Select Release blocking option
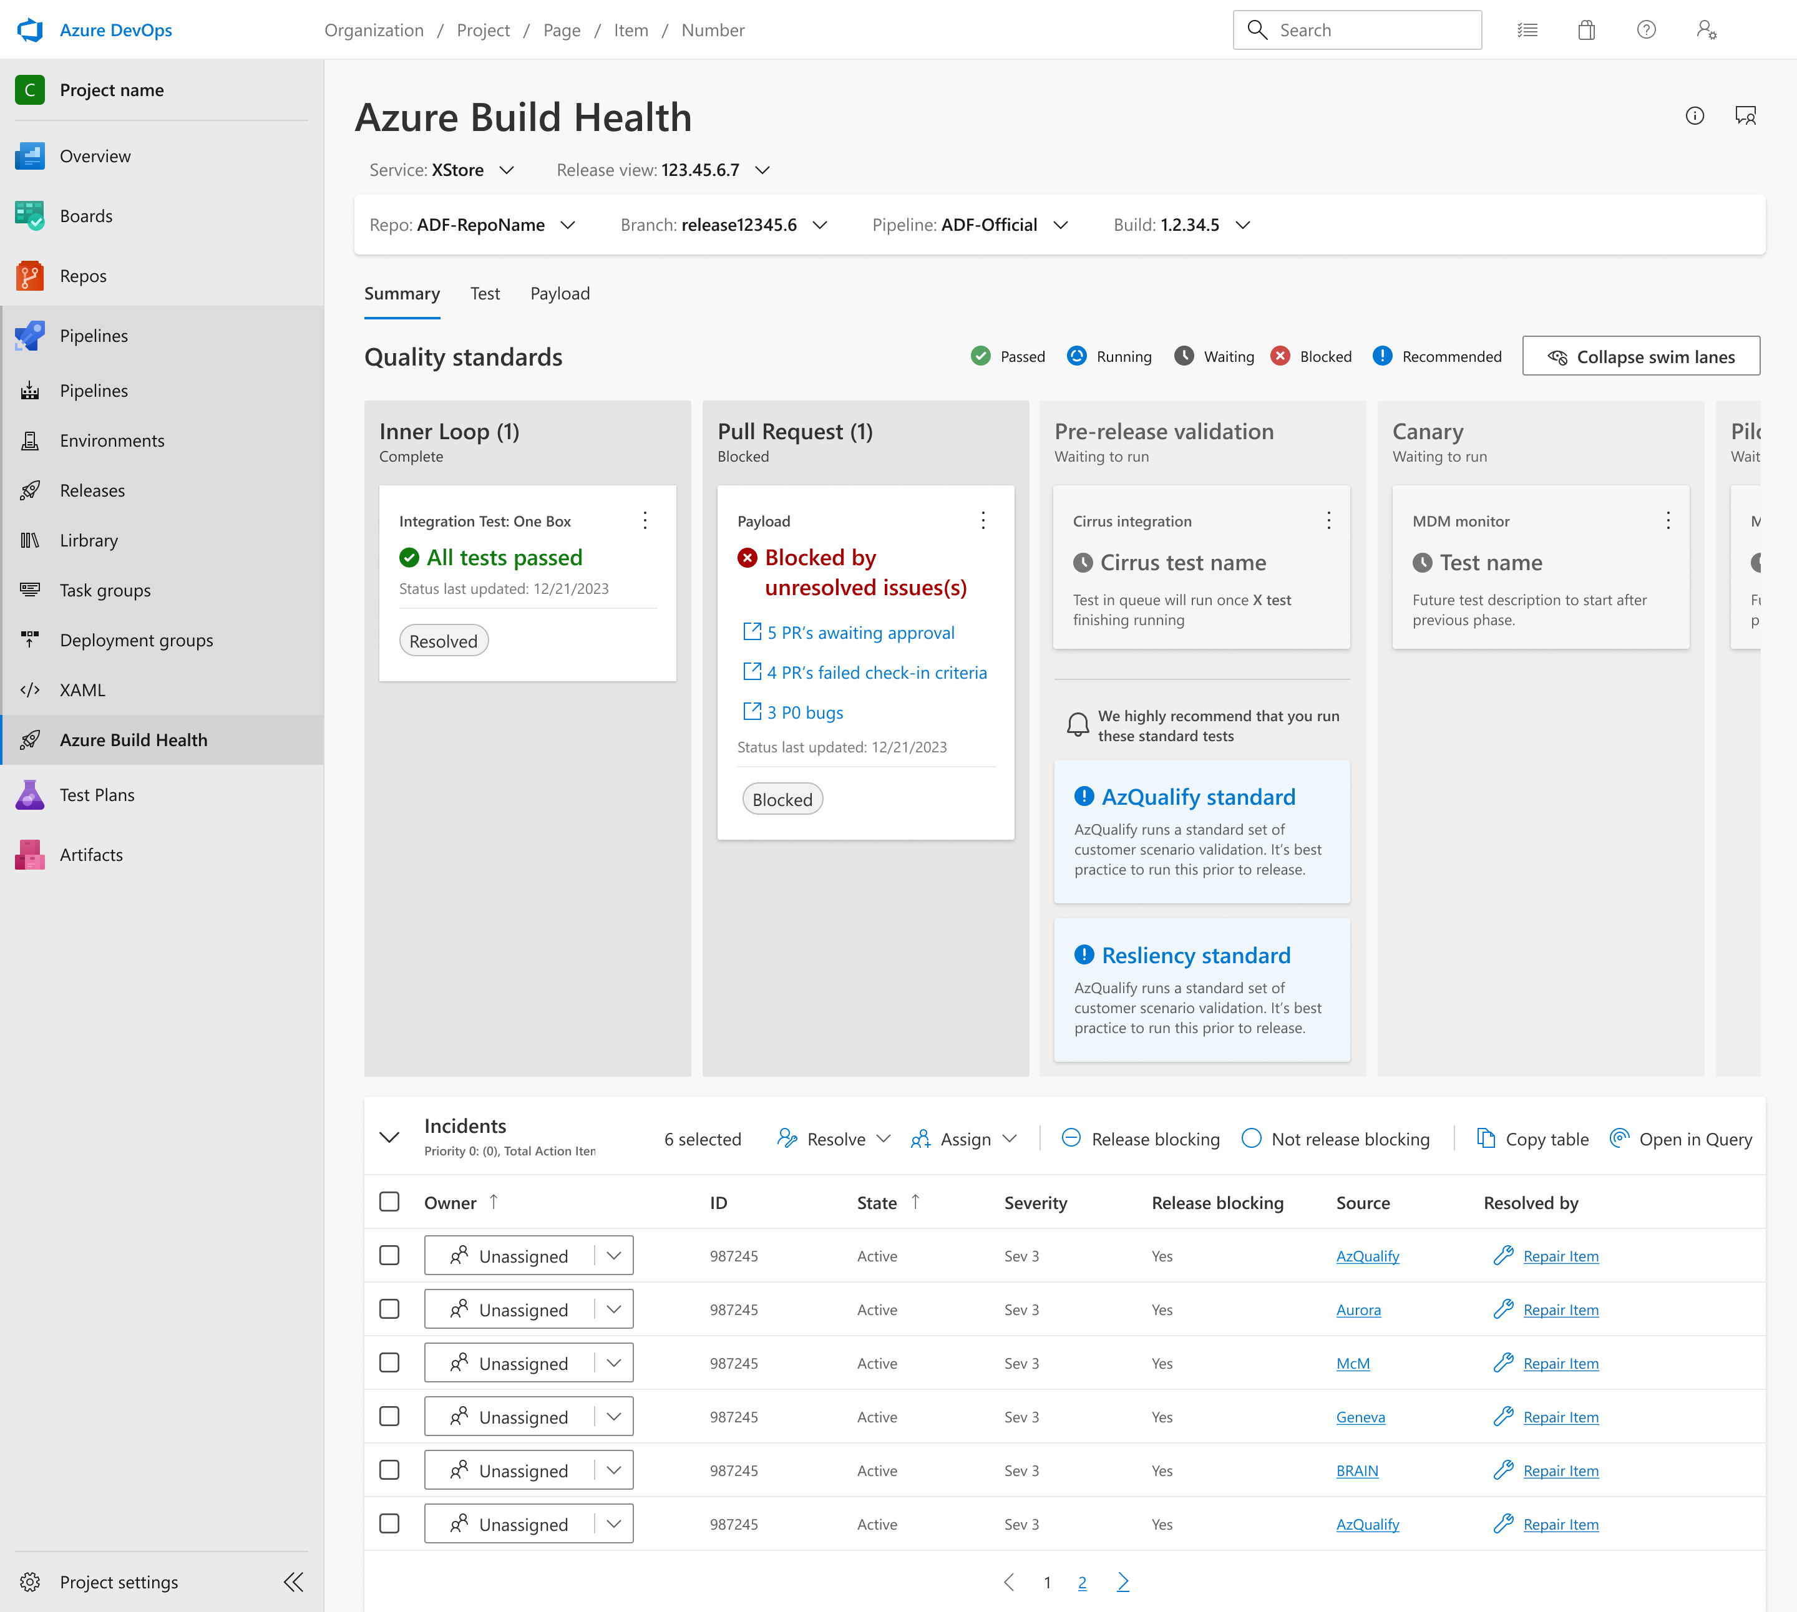 [1141, 1139]
